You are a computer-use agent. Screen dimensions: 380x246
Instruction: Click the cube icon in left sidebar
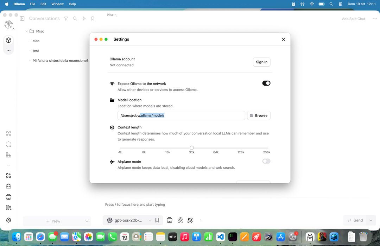(x=8, y=40)
